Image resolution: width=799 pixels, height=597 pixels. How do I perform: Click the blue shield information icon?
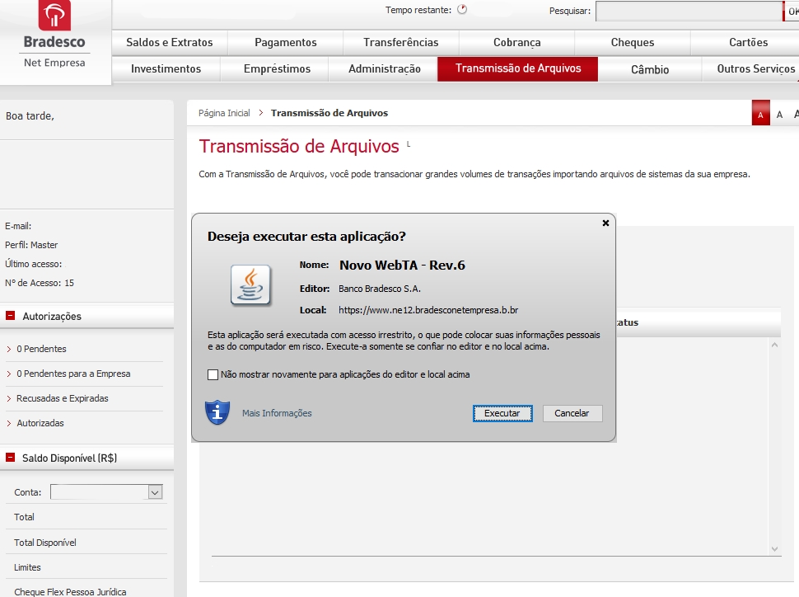pyautogui.click(x=217, y=412)
